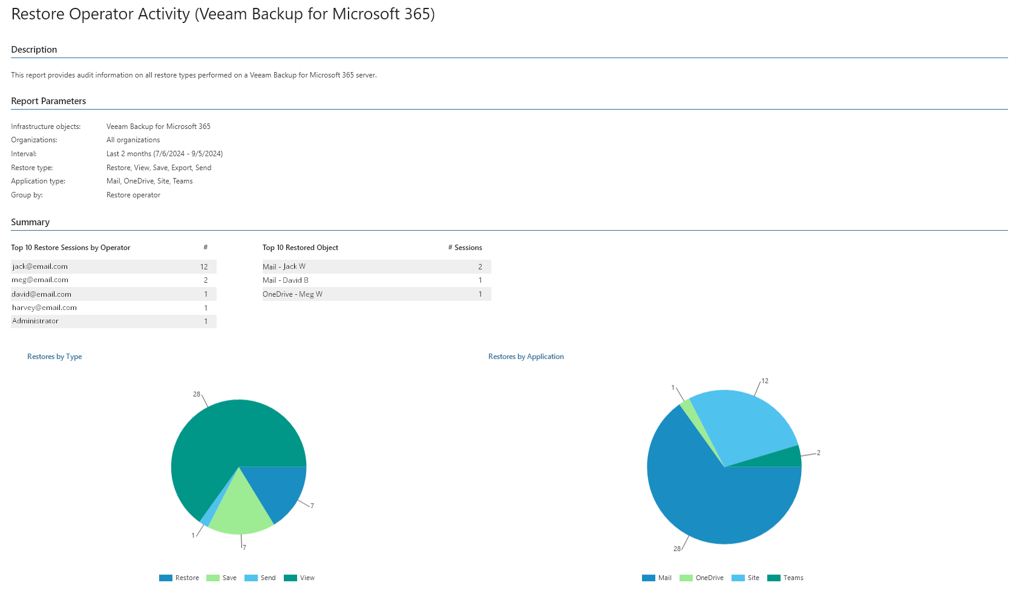The width and height of the screenshot is (1022, 597).
Task: Click the Mail - Jack W restored object
Action: [x=376, y=266]
